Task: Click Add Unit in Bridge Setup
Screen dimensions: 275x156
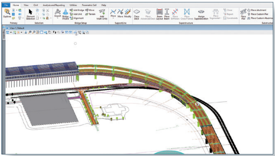Action: 76,14
